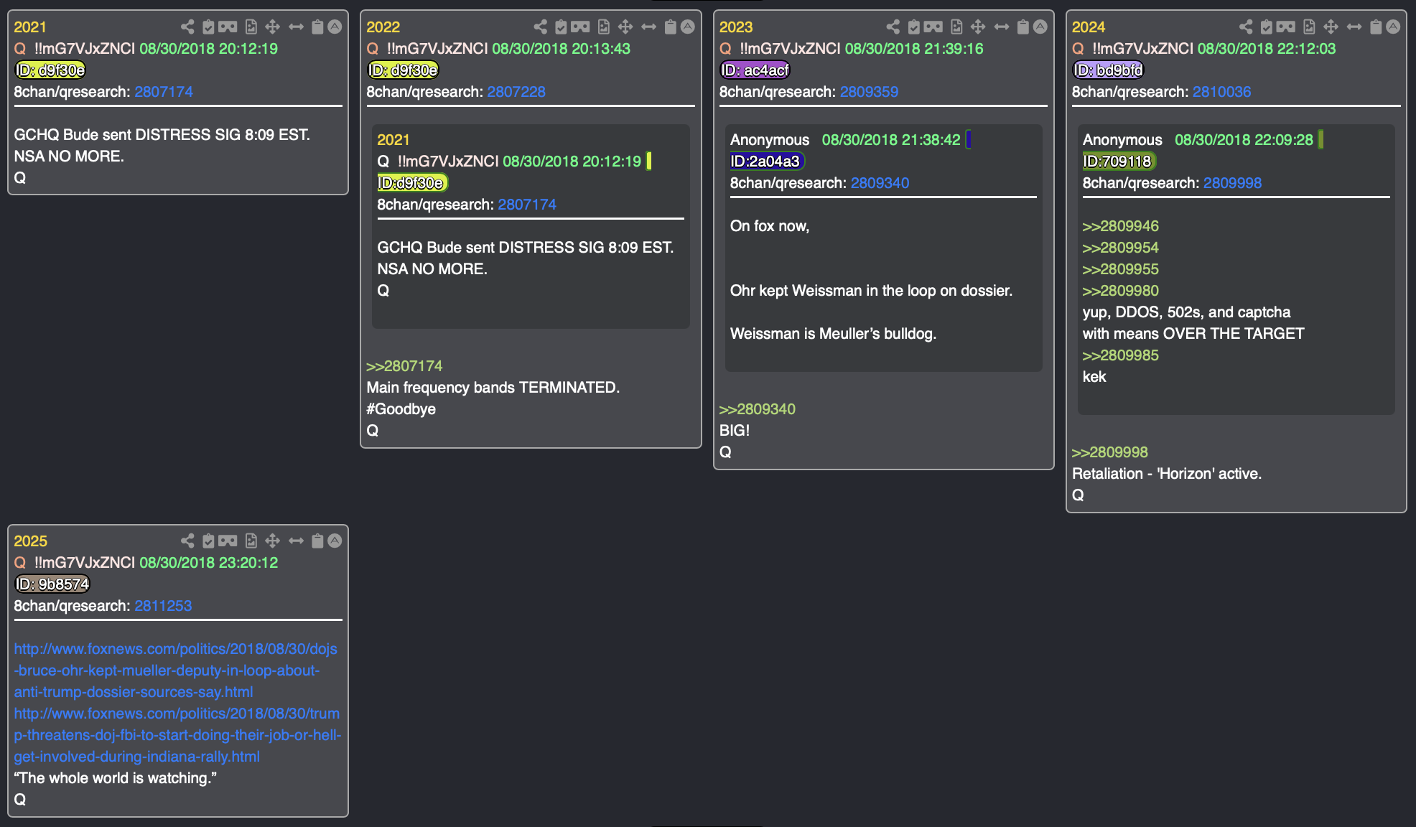Click image file icon on post 2025
Image resolution: width=1416 pixels, height=827 pixels.
[x=251, y=541]
